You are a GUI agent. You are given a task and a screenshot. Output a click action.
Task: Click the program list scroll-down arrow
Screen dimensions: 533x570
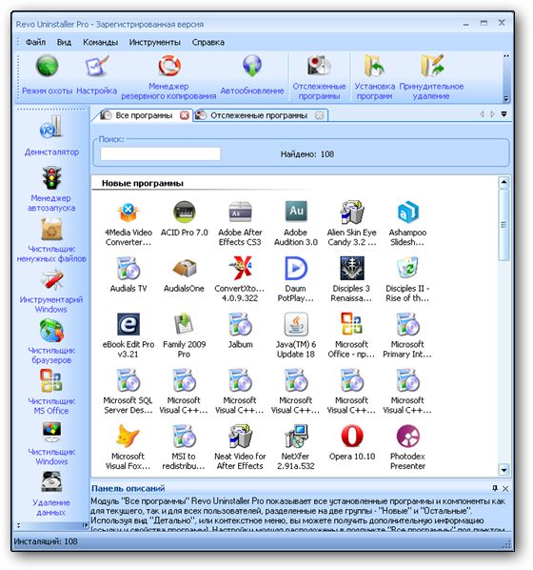[x=503, y=470]
